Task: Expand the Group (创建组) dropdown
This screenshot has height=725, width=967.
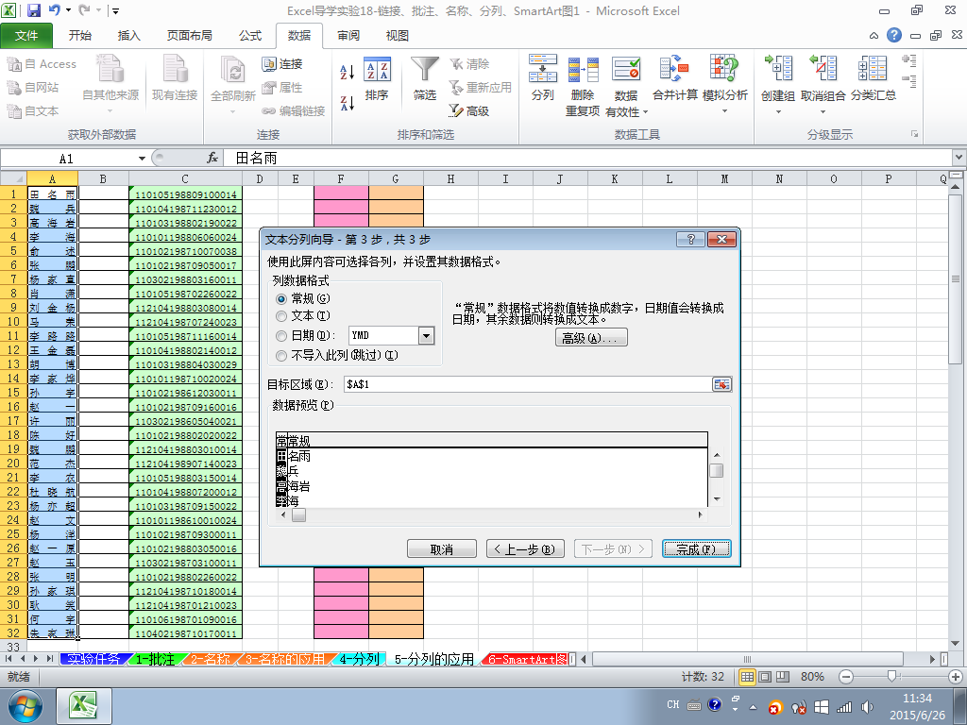Action: click(x=778, y=111)
